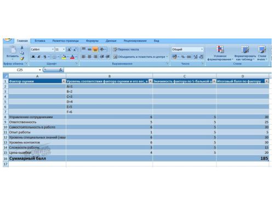Click the decrease indent icon
The height and width of the screenshot is (206, 274).
[x=102, y=57]
